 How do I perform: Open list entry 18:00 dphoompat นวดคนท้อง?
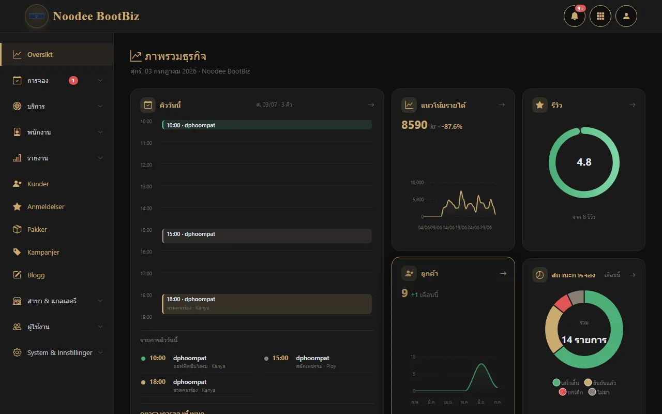click(197, 386)
